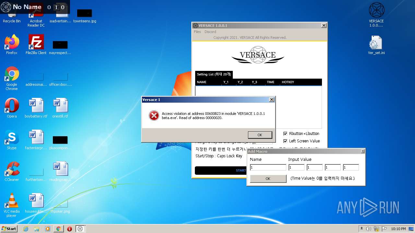Launch Skype from the desktop

tap(12, 140)
